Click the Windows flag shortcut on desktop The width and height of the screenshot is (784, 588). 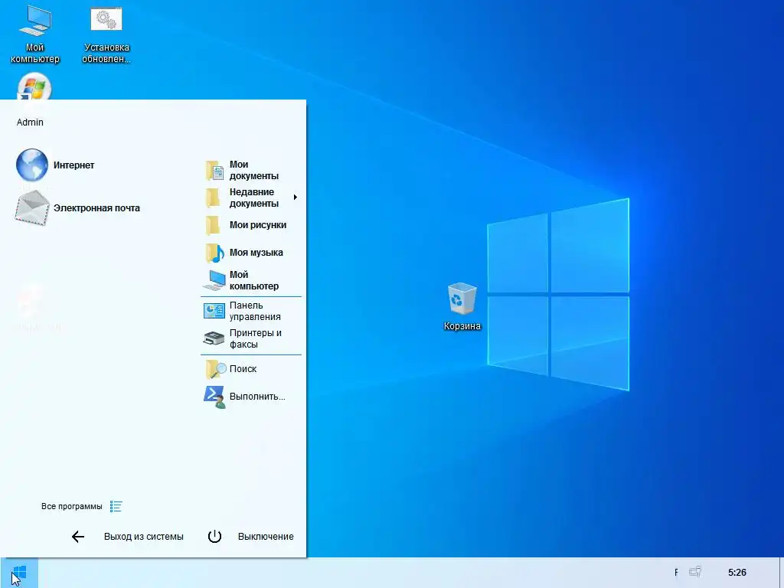coord(34,86)
